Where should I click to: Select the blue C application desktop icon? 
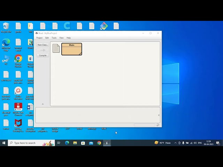tap(67, 26)
